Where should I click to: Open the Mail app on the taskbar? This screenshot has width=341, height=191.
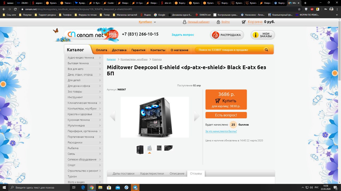click(117, 187)
